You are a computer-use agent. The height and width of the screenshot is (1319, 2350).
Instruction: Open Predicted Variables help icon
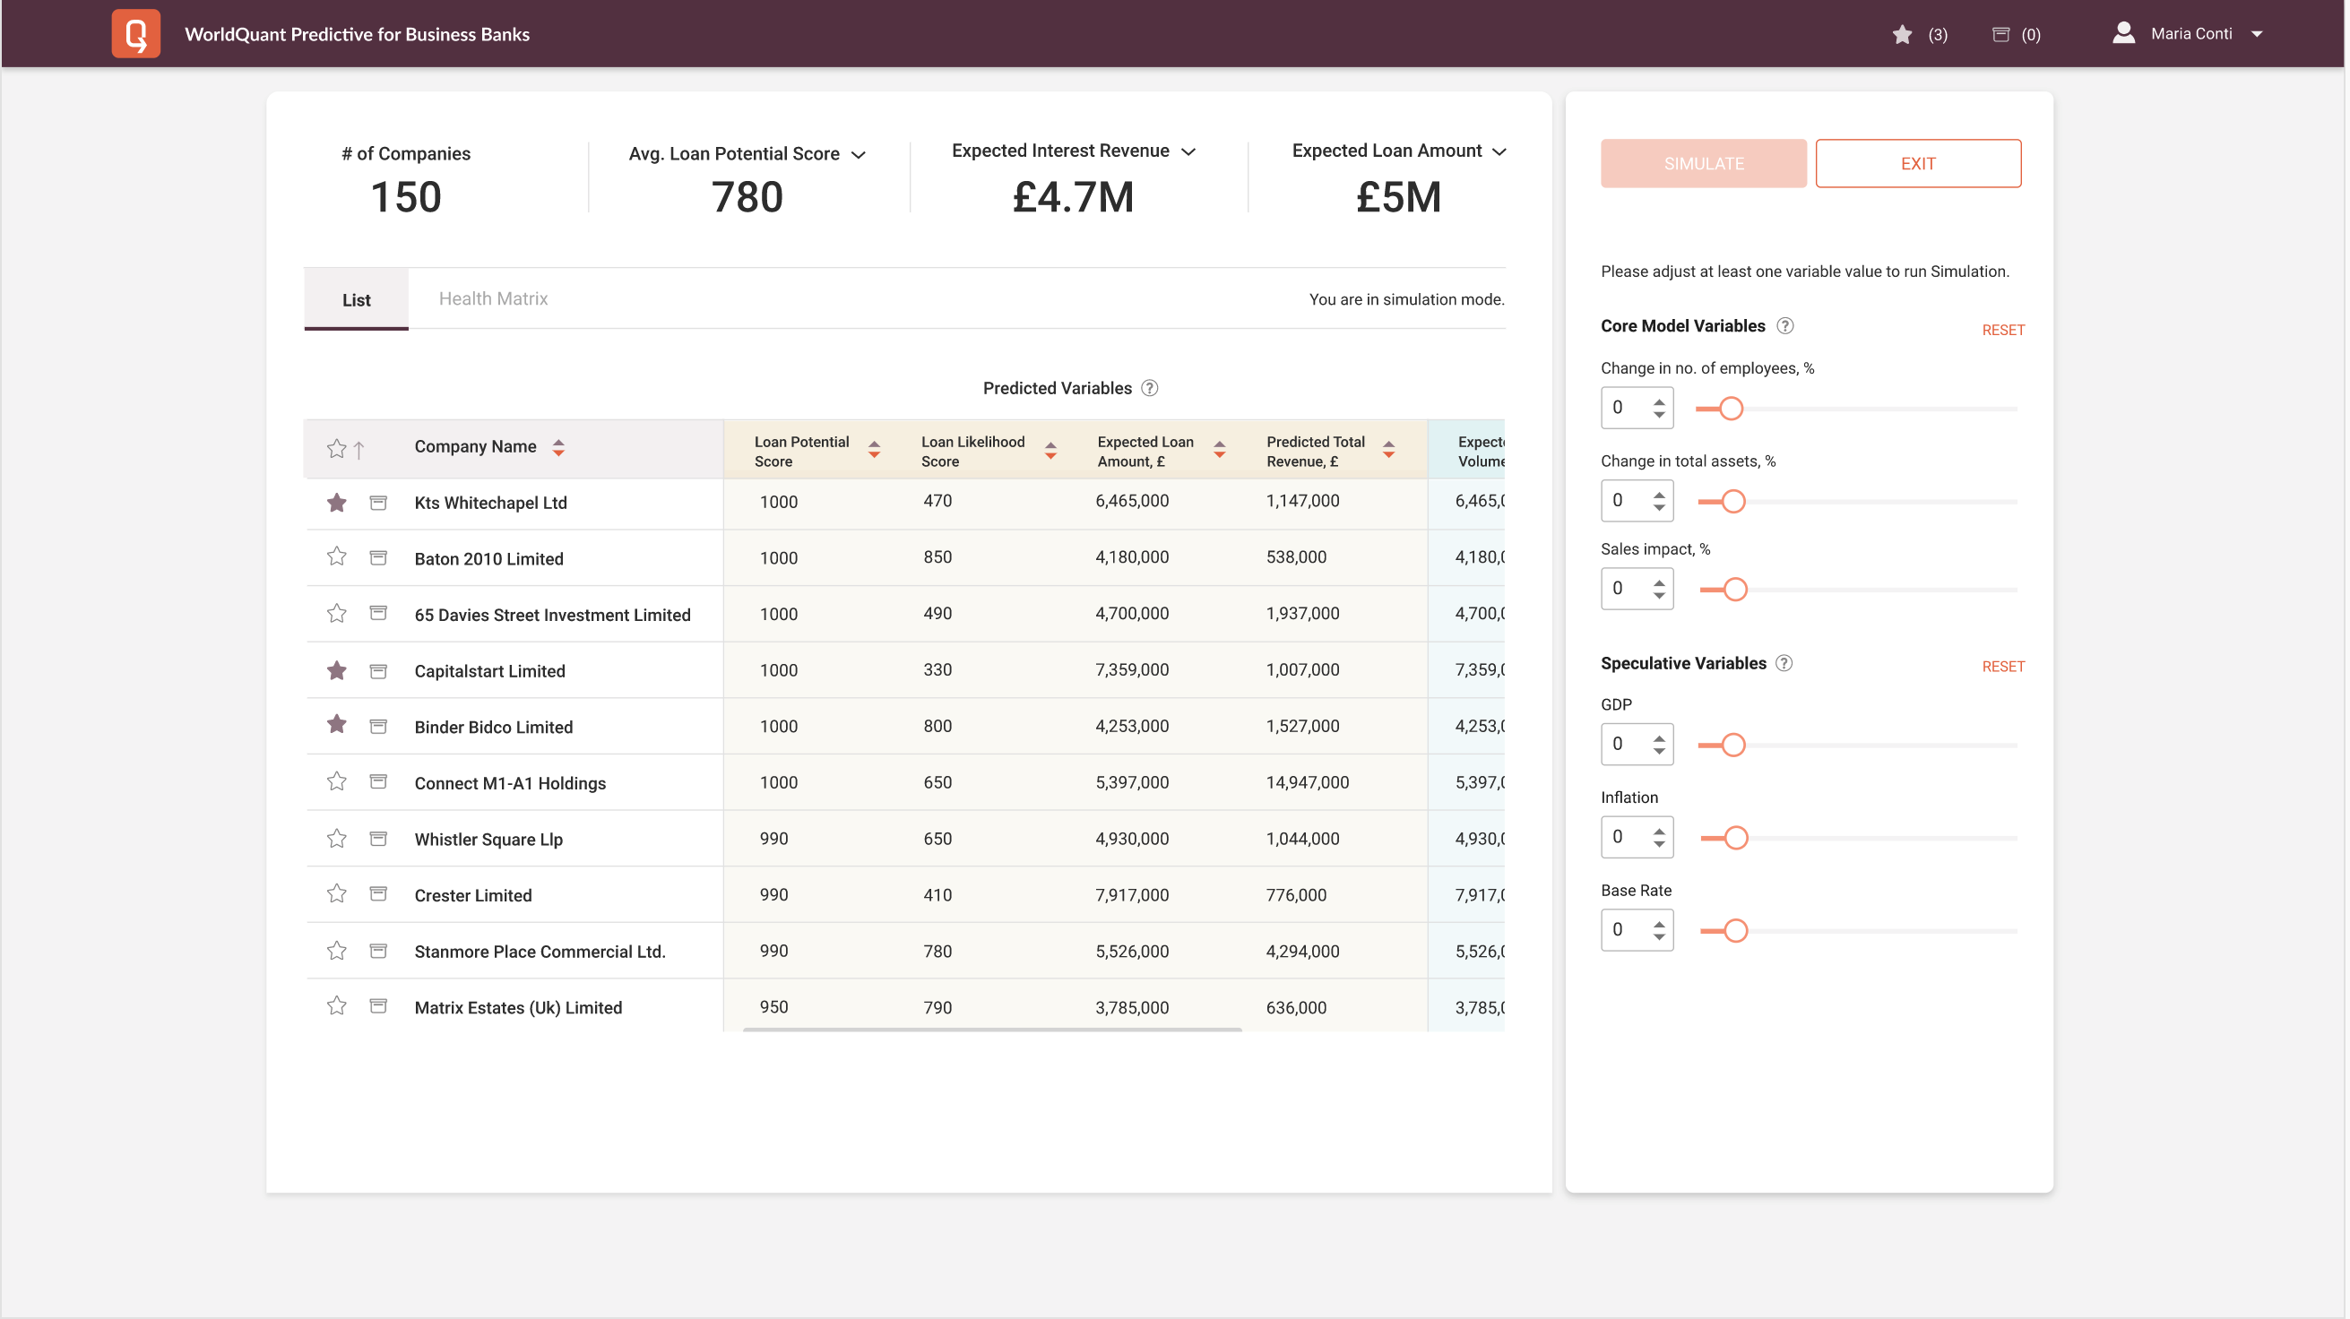tap(1151, 389)
